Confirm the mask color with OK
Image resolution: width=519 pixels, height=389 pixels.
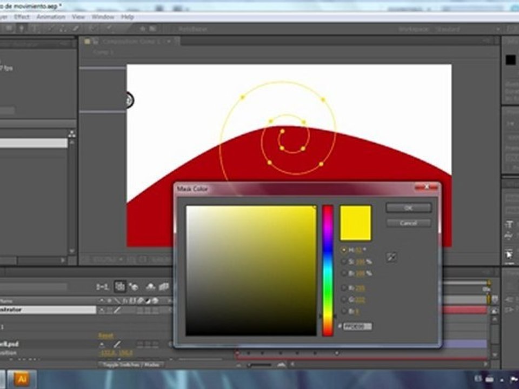[x=409, y=207]
